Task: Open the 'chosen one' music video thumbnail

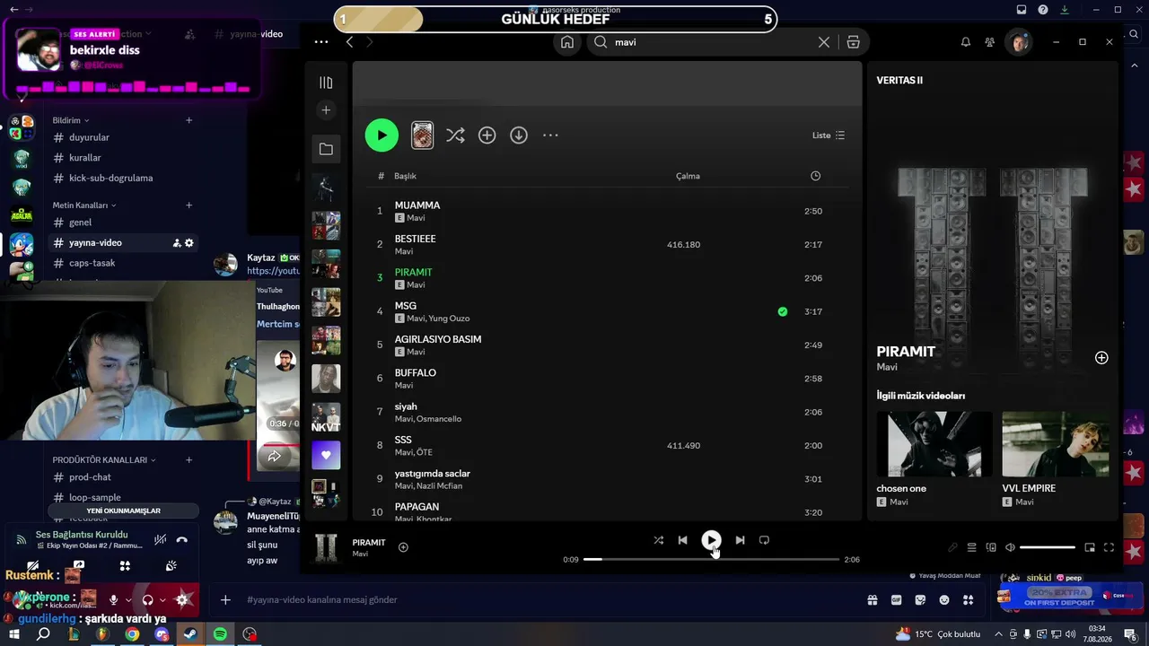Action: tap(934, 444)
